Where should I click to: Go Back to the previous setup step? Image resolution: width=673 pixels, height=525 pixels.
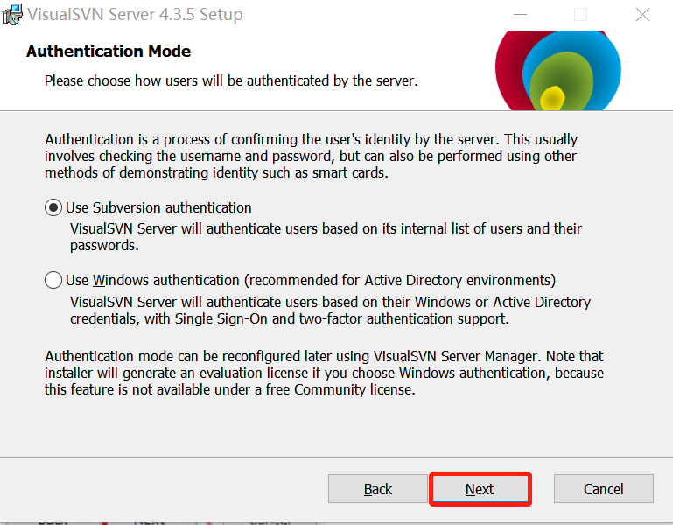(x=378, y=489)
